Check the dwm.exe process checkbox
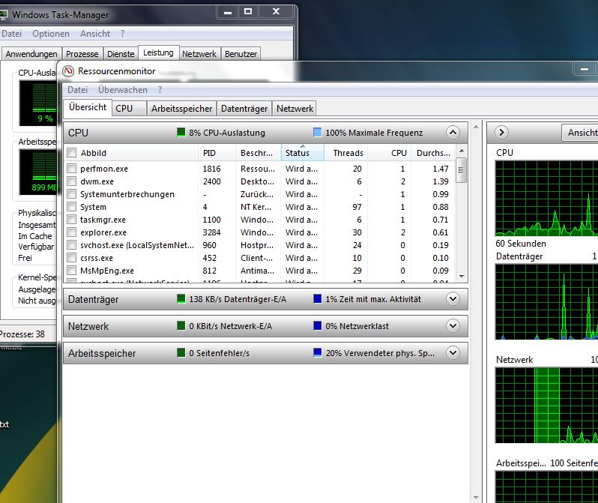The width and height of the screenshot is (598, 503). pos(71,181)
